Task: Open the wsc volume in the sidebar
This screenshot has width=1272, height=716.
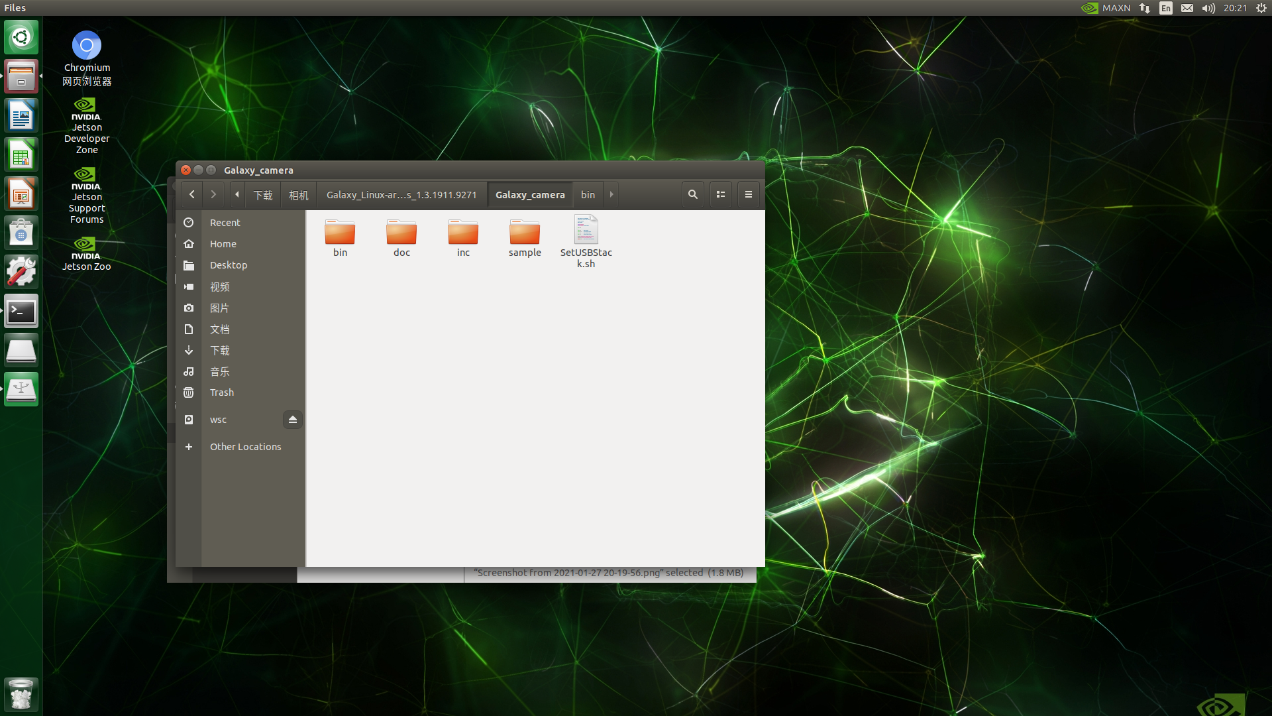Action: tap(229, 420)
